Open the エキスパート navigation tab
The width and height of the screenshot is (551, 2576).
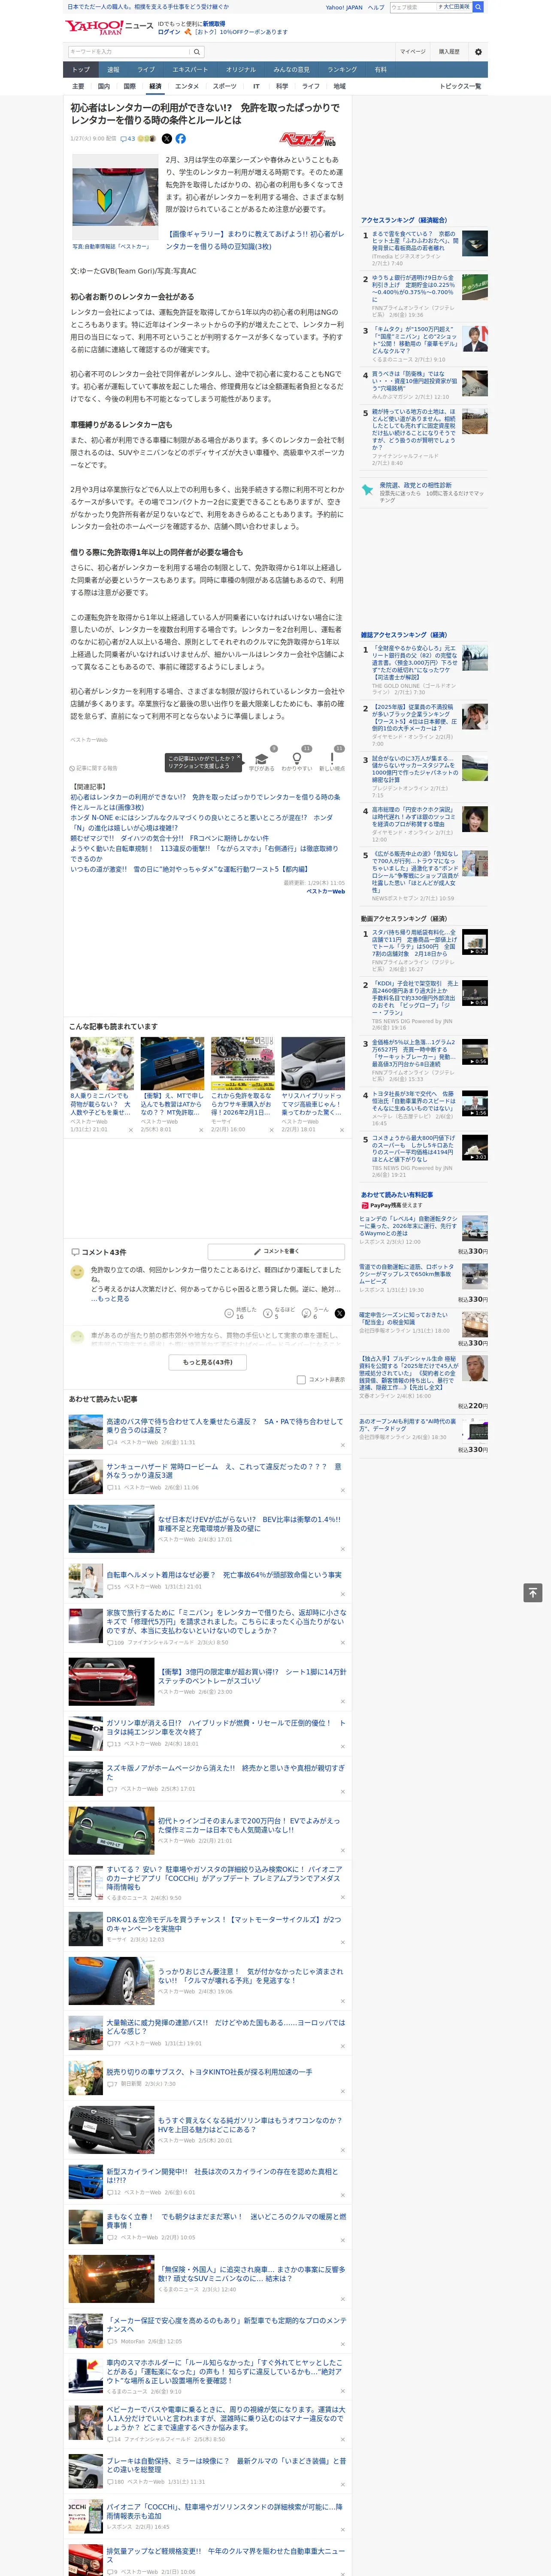pyautogui.click(x=190, y=70)
